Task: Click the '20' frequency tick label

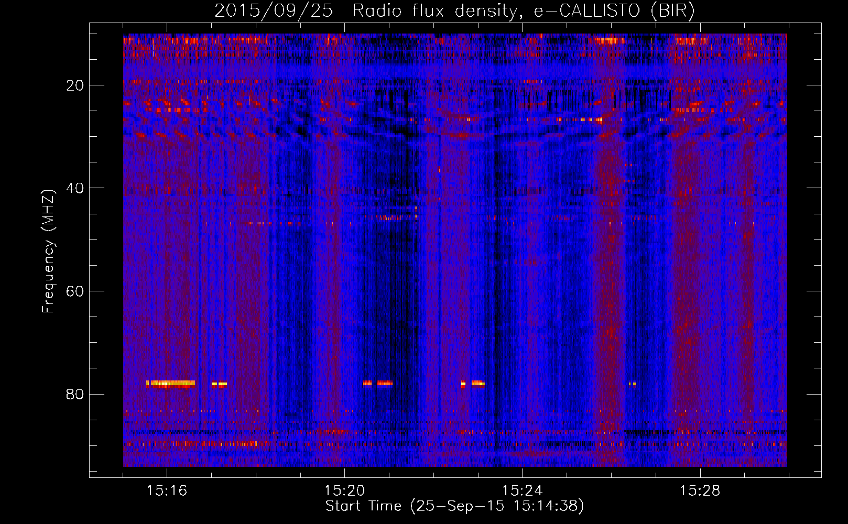Action: (x=75, y=85)
